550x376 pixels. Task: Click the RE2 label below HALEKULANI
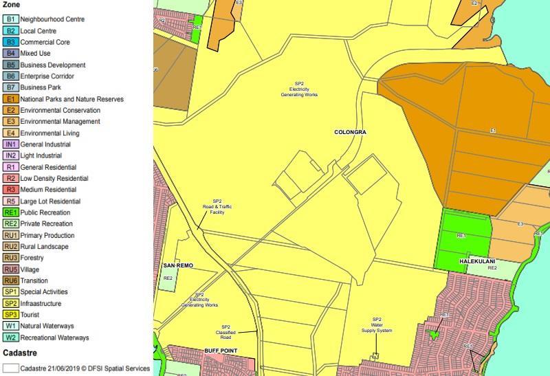point(492,267)
